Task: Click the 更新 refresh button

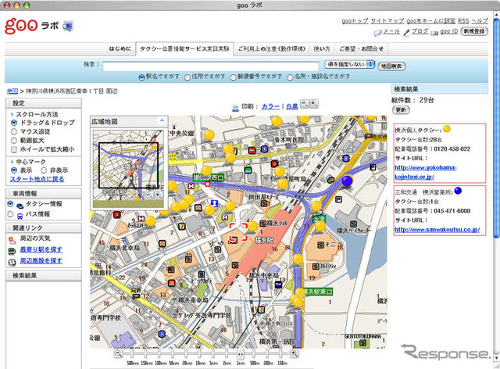Action: tap(401, 109)
